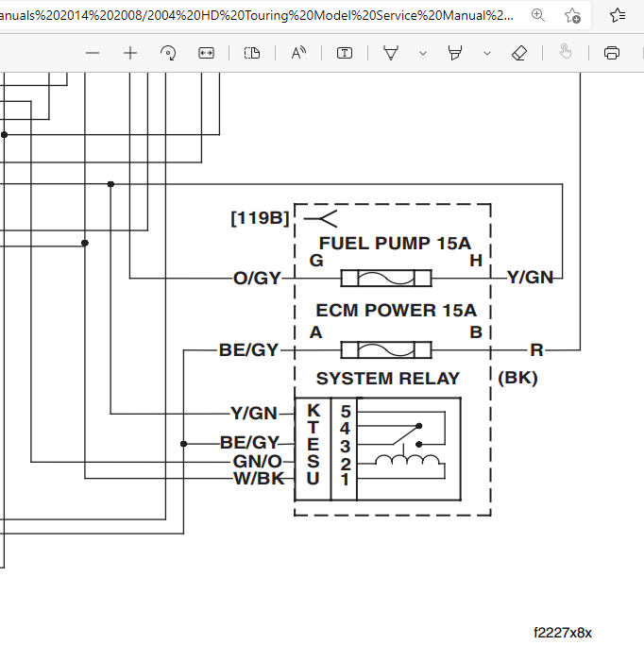
Task: Zoom in on the PDF page
Action: (x=130, y=53)
